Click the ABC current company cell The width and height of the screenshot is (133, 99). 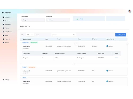click(x=56, y=58)
